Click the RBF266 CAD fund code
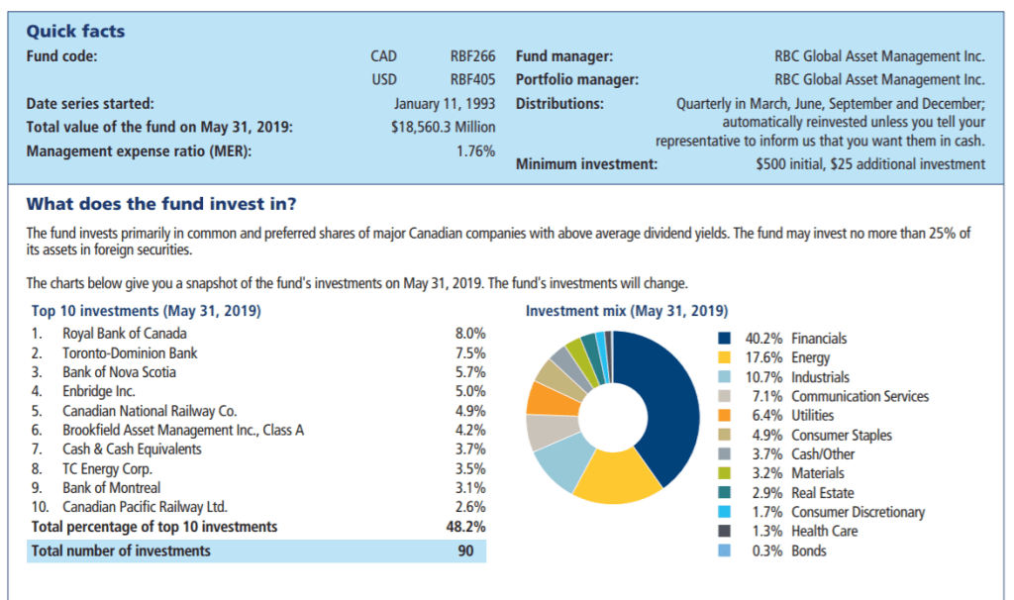1014x600 pixels. 472,56
